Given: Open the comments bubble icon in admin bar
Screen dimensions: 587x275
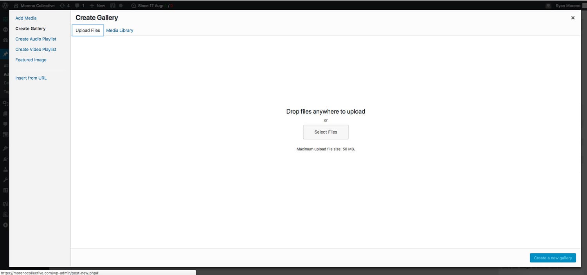Looking at the screenshot, I should click(x=77, y=6).
